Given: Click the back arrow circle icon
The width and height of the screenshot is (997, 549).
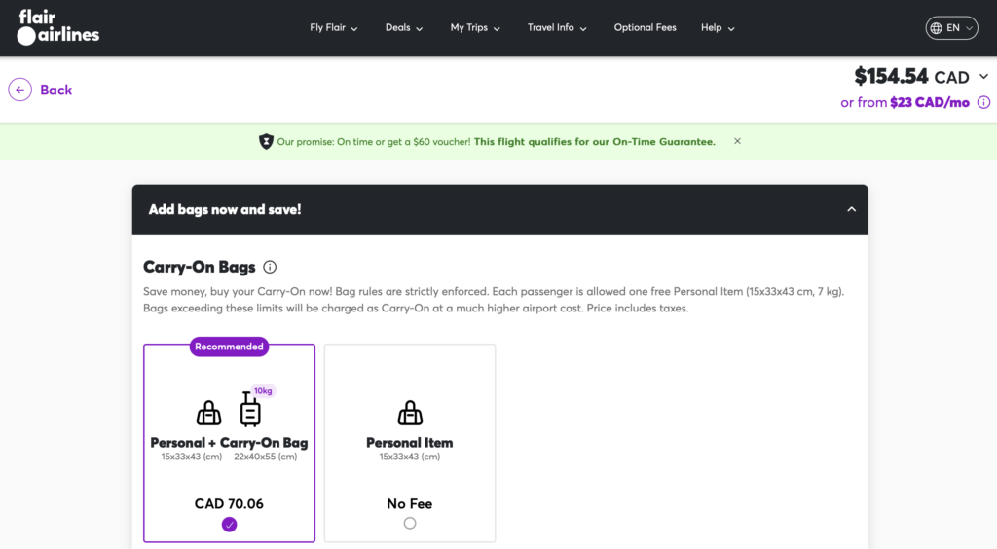Looking at the screenshot, I should [19, 90].
